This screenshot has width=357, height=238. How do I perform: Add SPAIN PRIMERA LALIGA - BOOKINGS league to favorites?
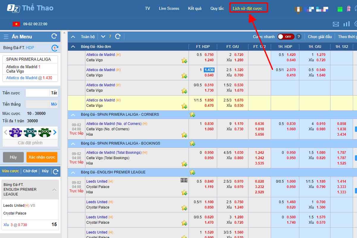point(192,143)
